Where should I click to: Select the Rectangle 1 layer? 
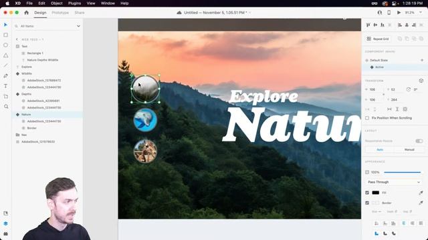[x=35, y=53]
